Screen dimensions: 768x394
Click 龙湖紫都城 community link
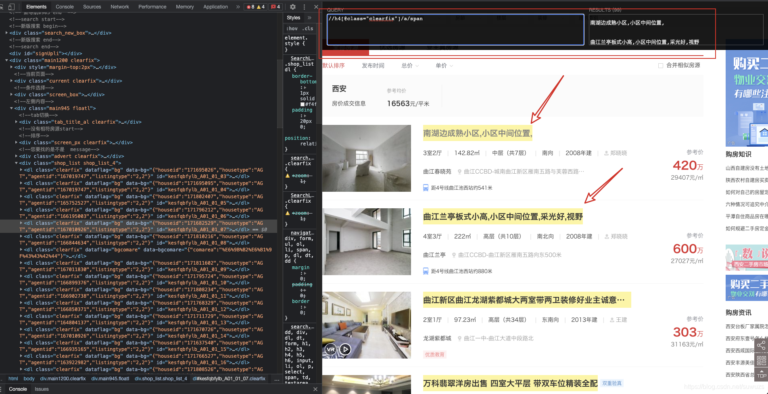pos(437,338)
